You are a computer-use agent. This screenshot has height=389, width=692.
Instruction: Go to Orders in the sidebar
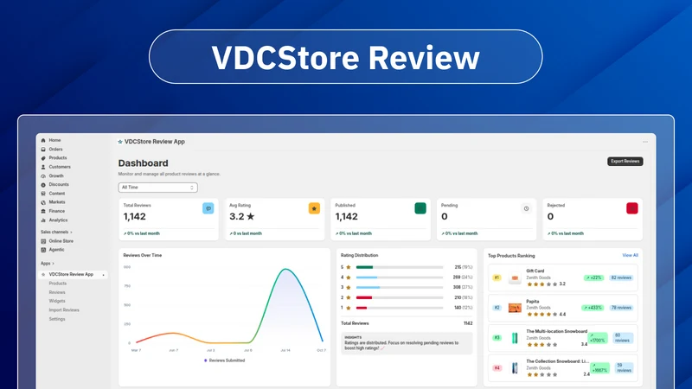[x=55, y=150]
